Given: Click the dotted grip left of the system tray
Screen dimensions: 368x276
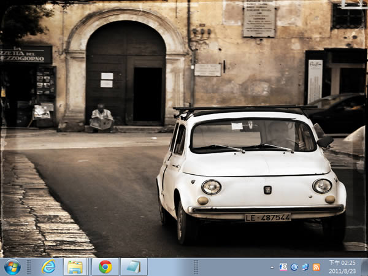Looking at the screenshot, I should click(196, 267).
